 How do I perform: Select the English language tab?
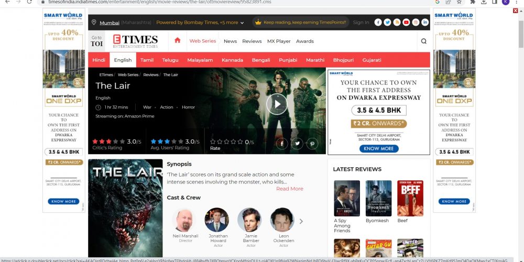click(123, 60)
